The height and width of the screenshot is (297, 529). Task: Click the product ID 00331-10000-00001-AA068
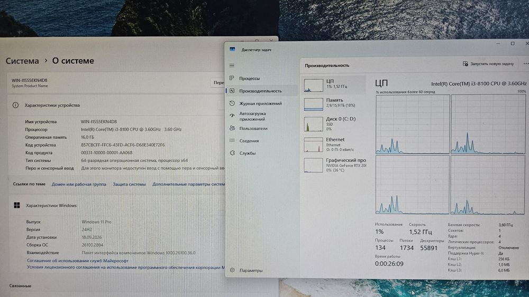pos(107,152)
